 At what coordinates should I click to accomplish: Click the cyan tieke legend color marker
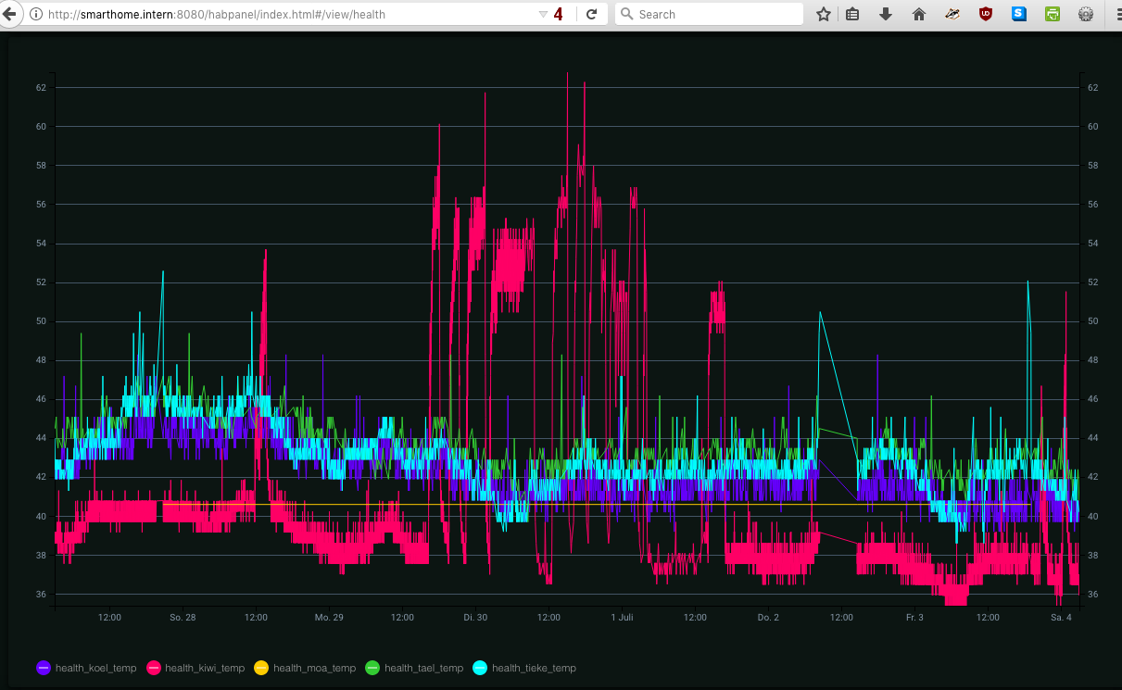(x=480, y=668)
